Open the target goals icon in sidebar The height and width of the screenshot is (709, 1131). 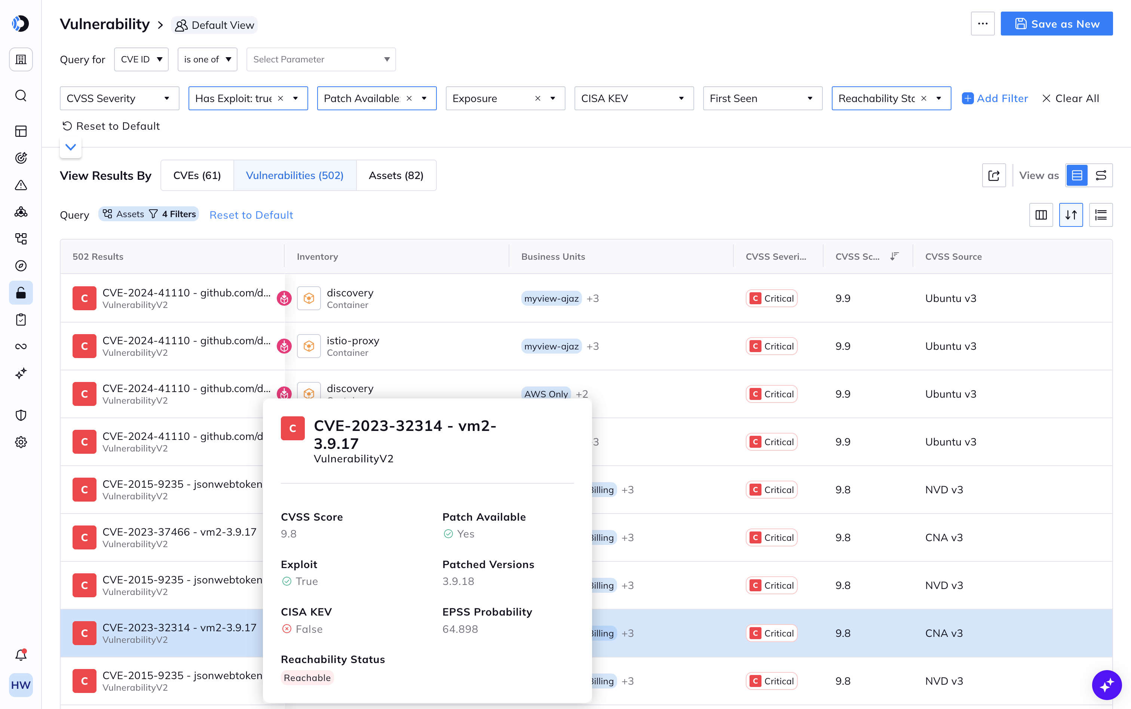[x=21, y=158]
